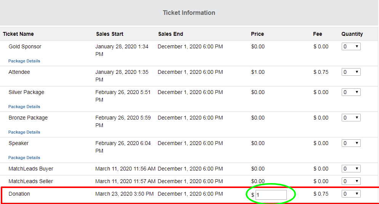Image resolution: width=379 pixels, height=204 pixels.
Task: View Package Details for Bronze Package
Action: [x=24, y=132]
